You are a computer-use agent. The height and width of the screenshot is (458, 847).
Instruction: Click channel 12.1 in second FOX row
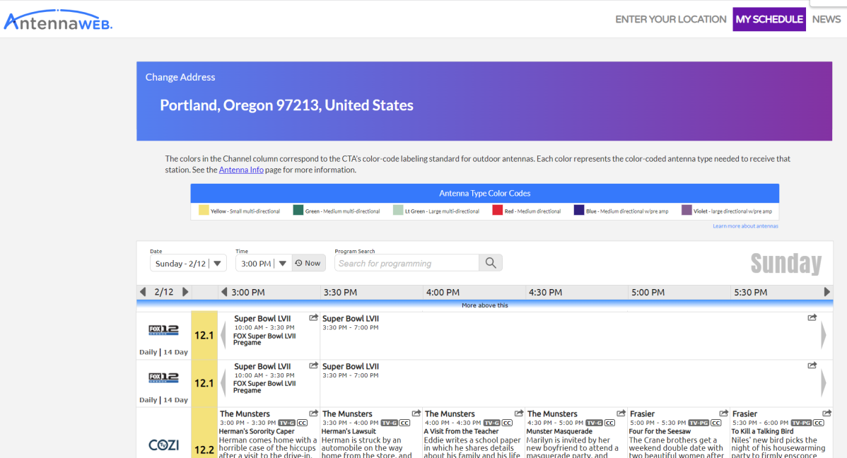tap(204, 384)
